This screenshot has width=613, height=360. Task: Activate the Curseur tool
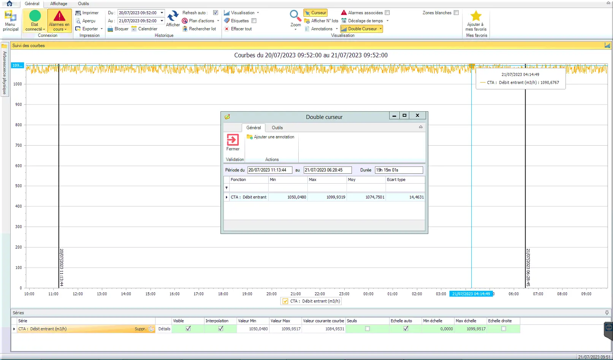[315, 13]
